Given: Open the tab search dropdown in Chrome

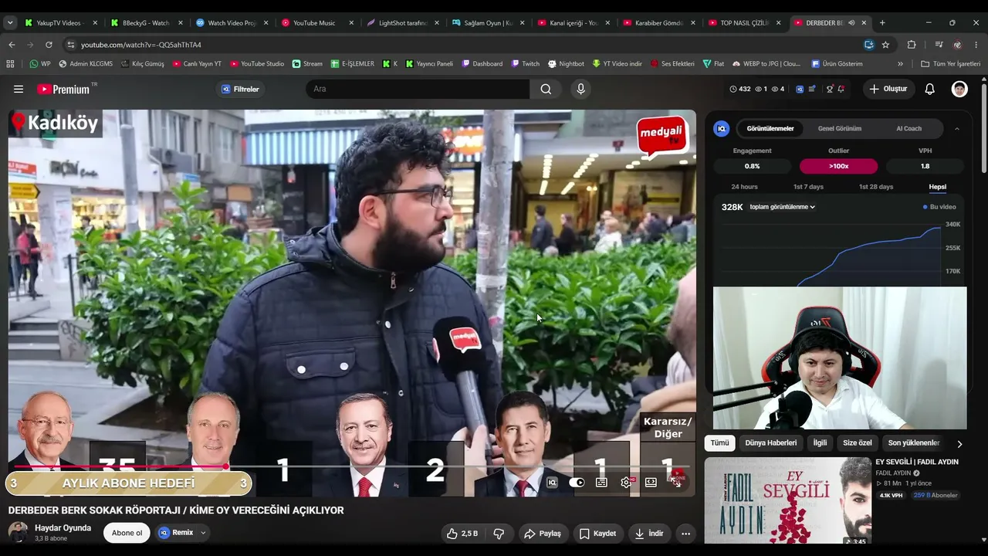Looking at the screenshot, I should (x=10, y=23).
